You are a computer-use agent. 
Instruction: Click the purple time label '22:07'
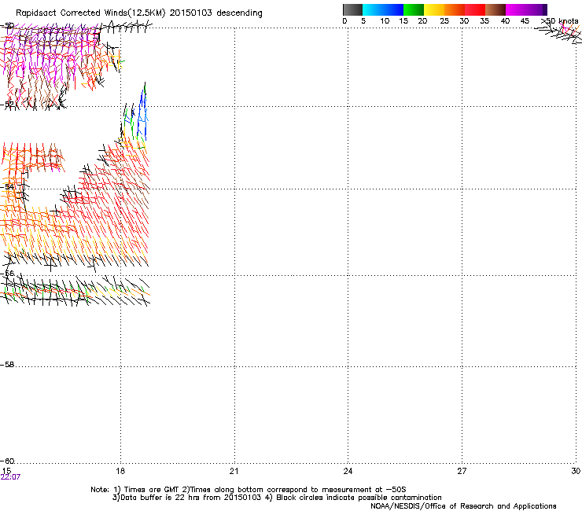click(x=10, y=477)
